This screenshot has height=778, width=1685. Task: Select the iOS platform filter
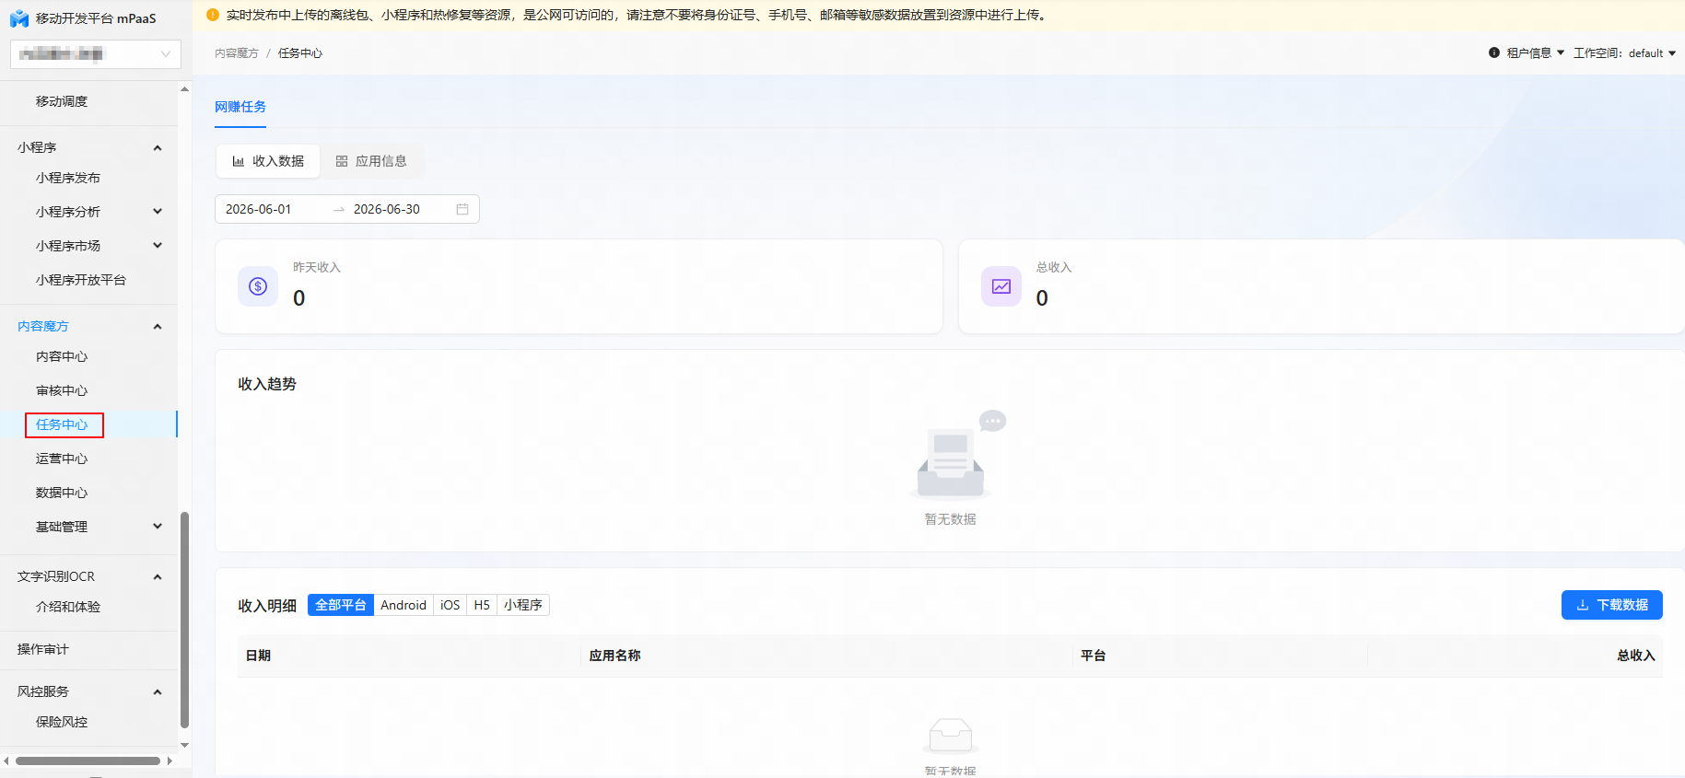[x=450, y=605]
